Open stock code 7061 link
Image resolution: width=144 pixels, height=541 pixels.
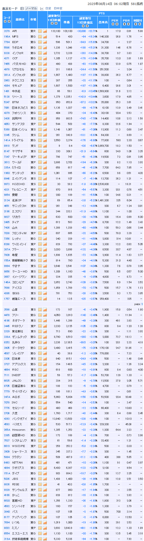7,108
